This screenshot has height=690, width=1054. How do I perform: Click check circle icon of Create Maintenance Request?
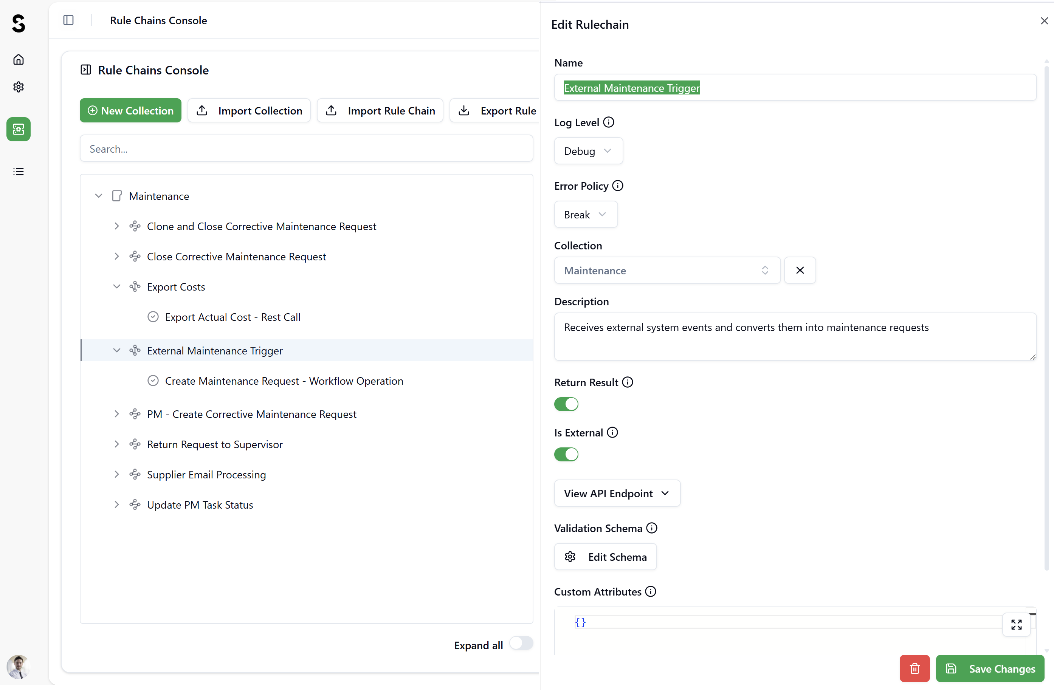pos(153,381)
